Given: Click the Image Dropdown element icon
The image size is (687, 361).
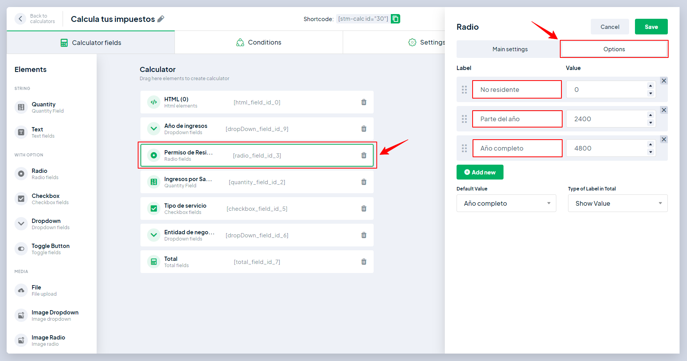Looking at the screenshot, I should (x=21, y=315).
